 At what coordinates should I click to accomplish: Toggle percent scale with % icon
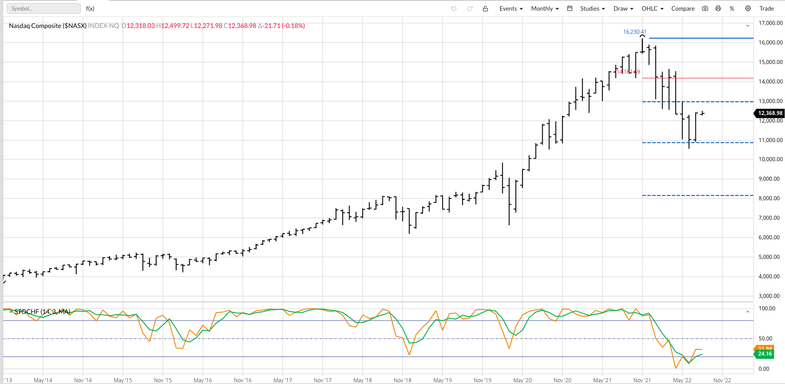[x=732, y=8]
